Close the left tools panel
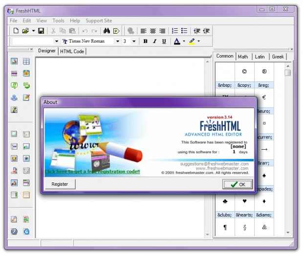This screenshot has height=255, width=303. [x=31, y=49]
